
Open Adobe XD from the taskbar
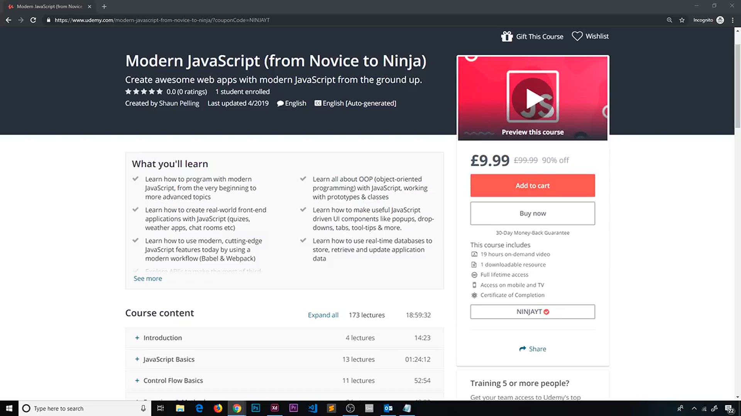pos(274,408)
